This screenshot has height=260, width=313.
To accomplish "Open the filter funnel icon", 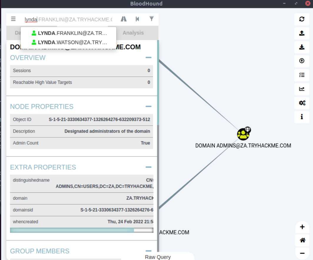I will pyautogui.click(x=151, y=19).
